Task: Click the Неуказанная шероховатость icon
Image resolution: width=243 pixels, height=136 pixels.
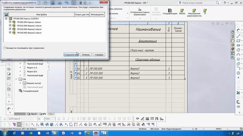Action: [x=194, y=11]
